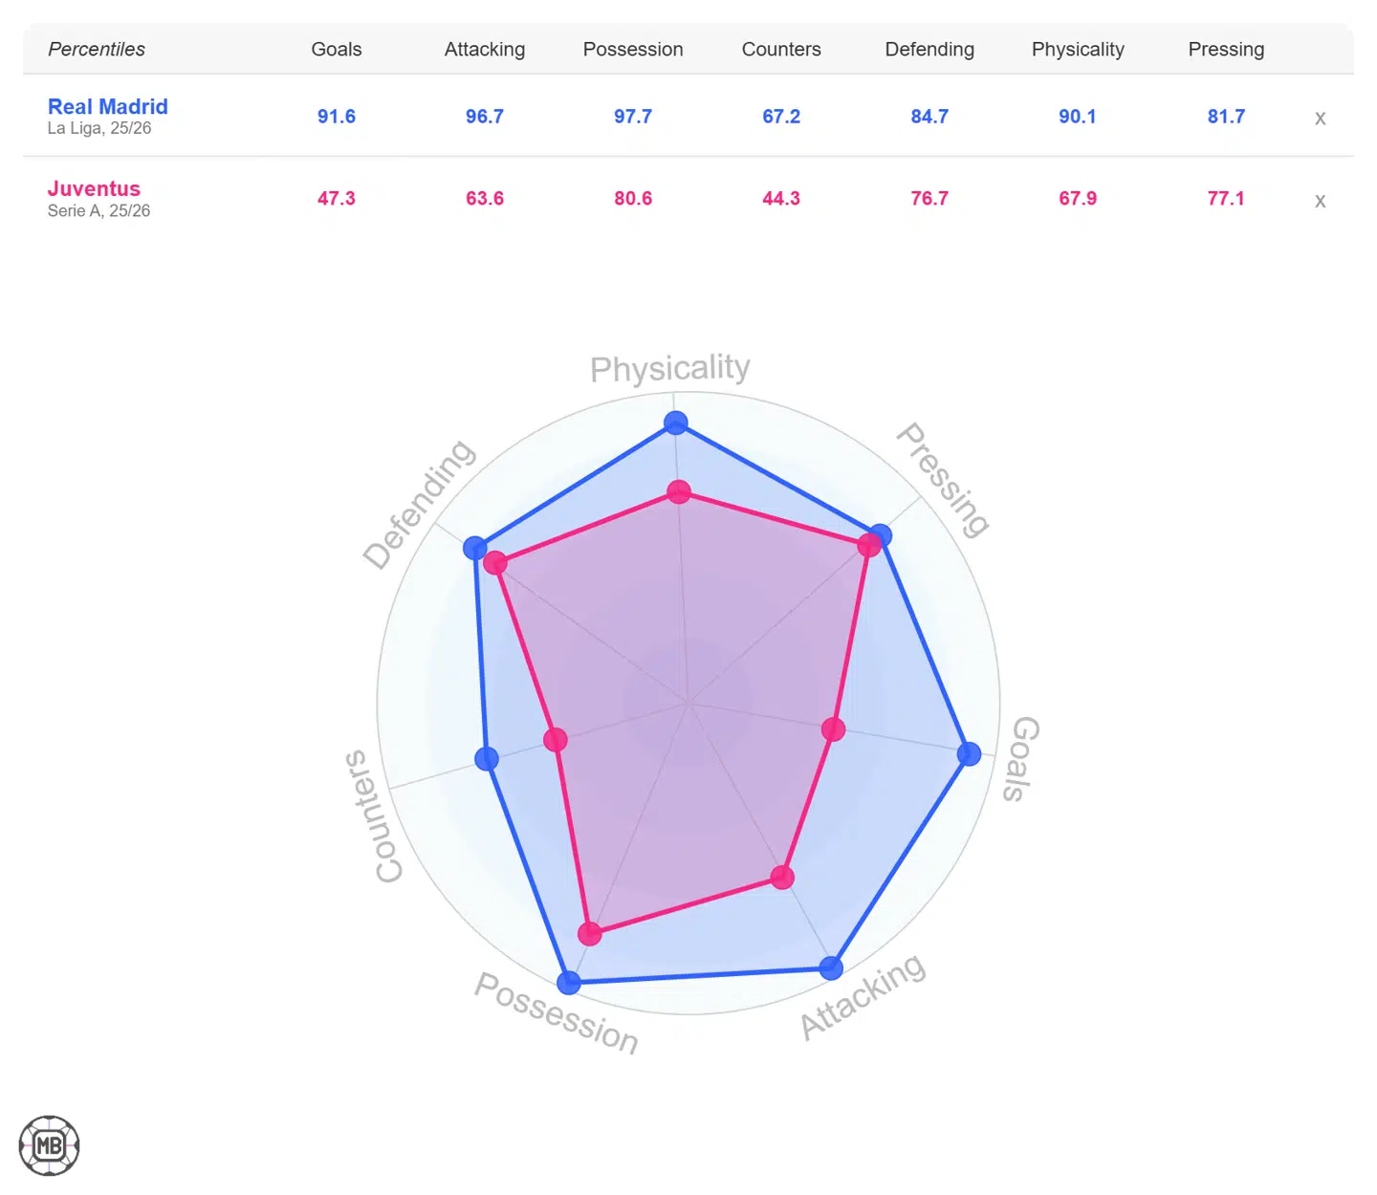
Task: Select Juventus's pink Attacking radar point
Action: (x=782, y=877)
